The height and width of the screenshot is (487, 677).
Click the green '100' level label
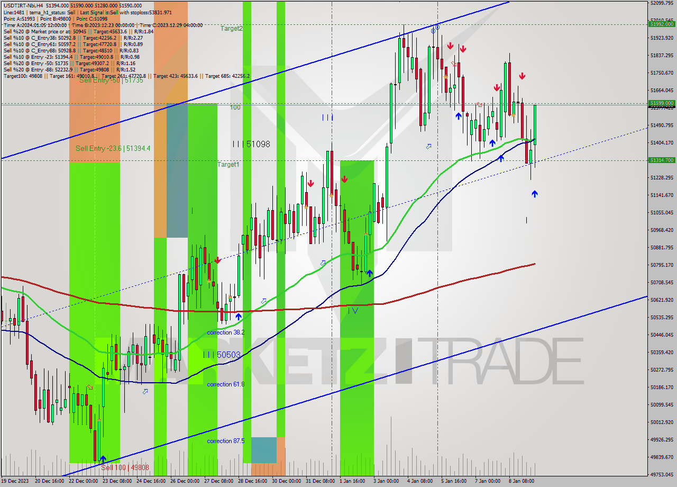pos(235,107)
